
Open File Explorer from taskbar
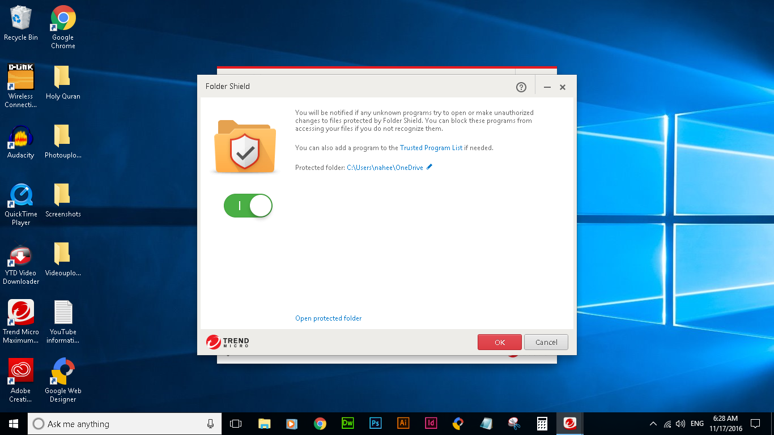[264, 424]
